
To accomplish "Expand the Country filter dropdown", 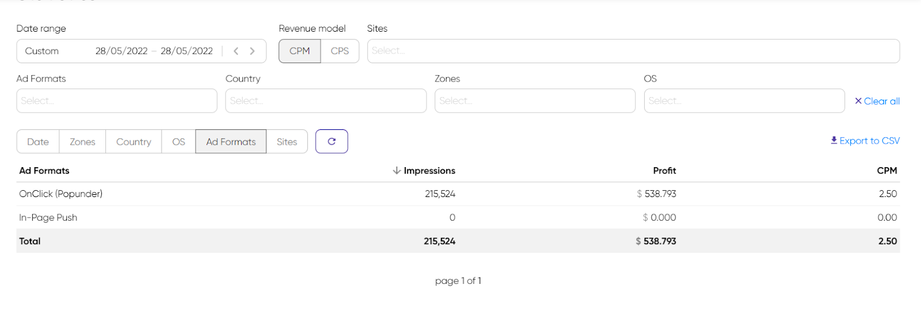I will pyautogui.click(x=326, y=101).
